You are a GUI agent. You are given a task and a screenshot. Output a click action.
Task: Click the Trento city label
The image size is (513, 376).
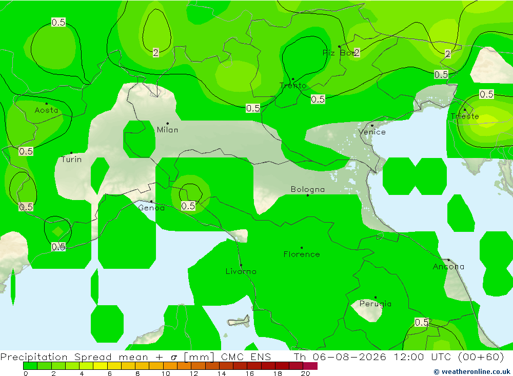tap(293, 86)
